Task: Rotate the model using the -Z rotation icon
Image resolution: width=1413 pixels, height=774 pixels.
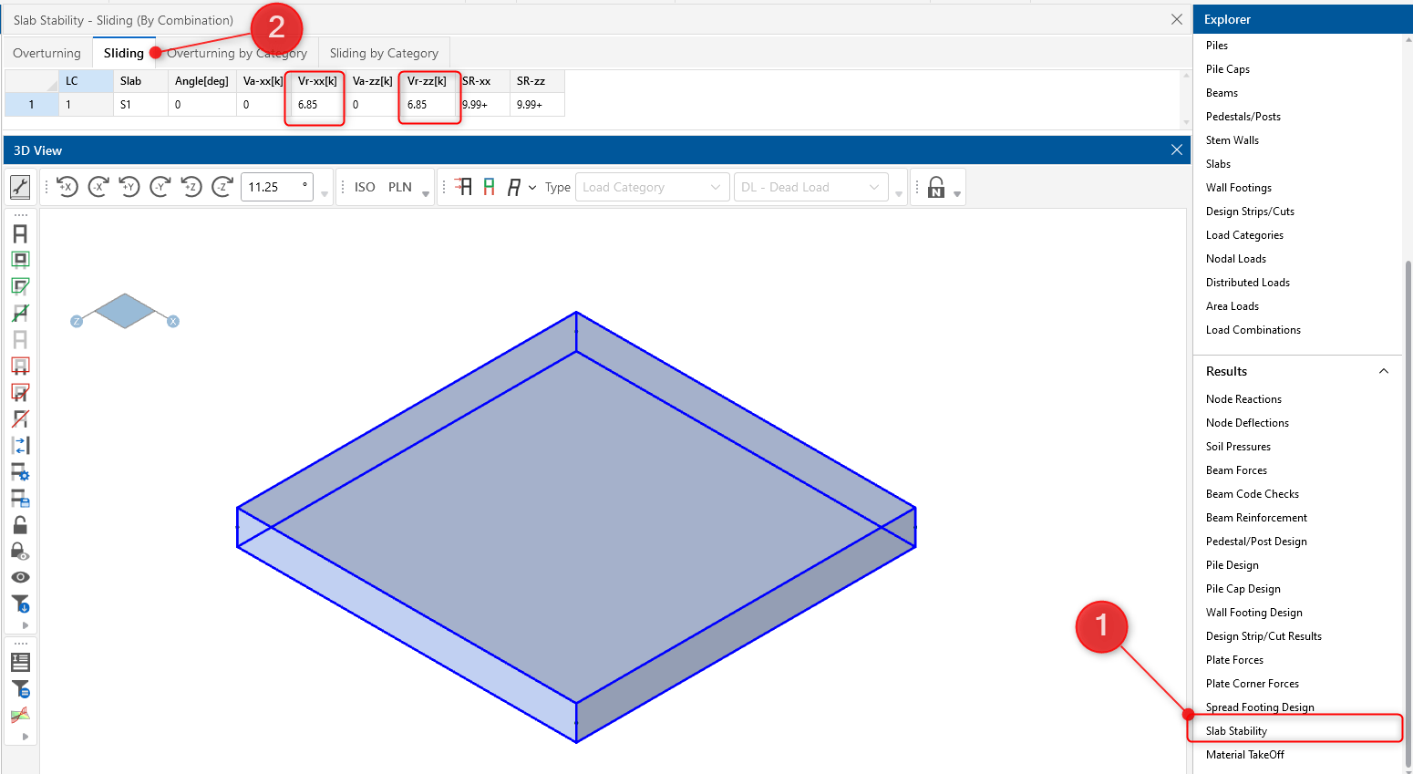Action: click(222, 187)
